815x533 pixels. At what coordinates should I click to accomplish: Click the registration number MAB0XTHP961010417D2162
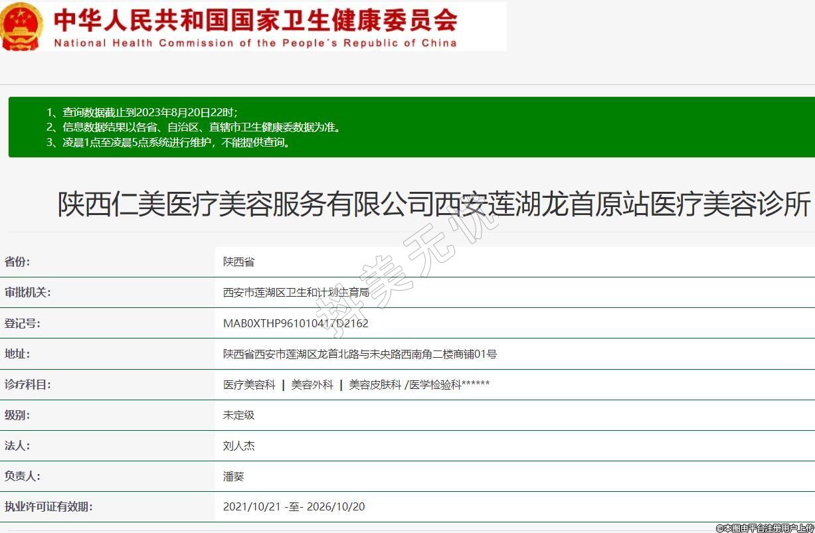click(x=296, y=323)
